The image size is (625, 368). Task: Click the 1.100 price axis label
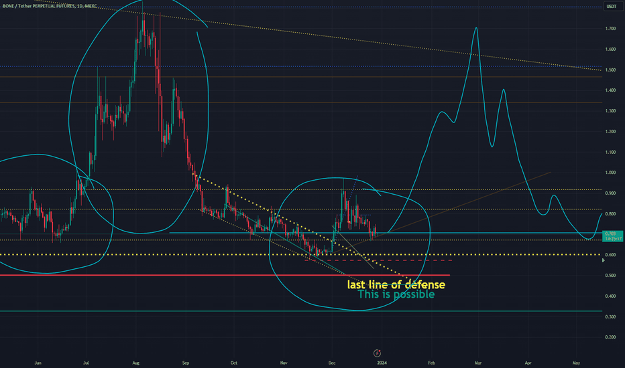click(x=610, y=153)
